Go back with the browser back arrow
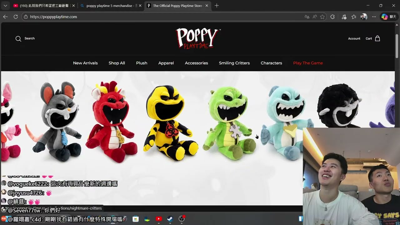This screenshot has width=400, height=225. [x=5, y=17]
